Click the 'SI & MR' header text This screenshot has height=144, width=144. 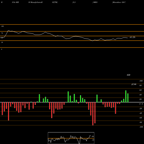coord(15,2)
